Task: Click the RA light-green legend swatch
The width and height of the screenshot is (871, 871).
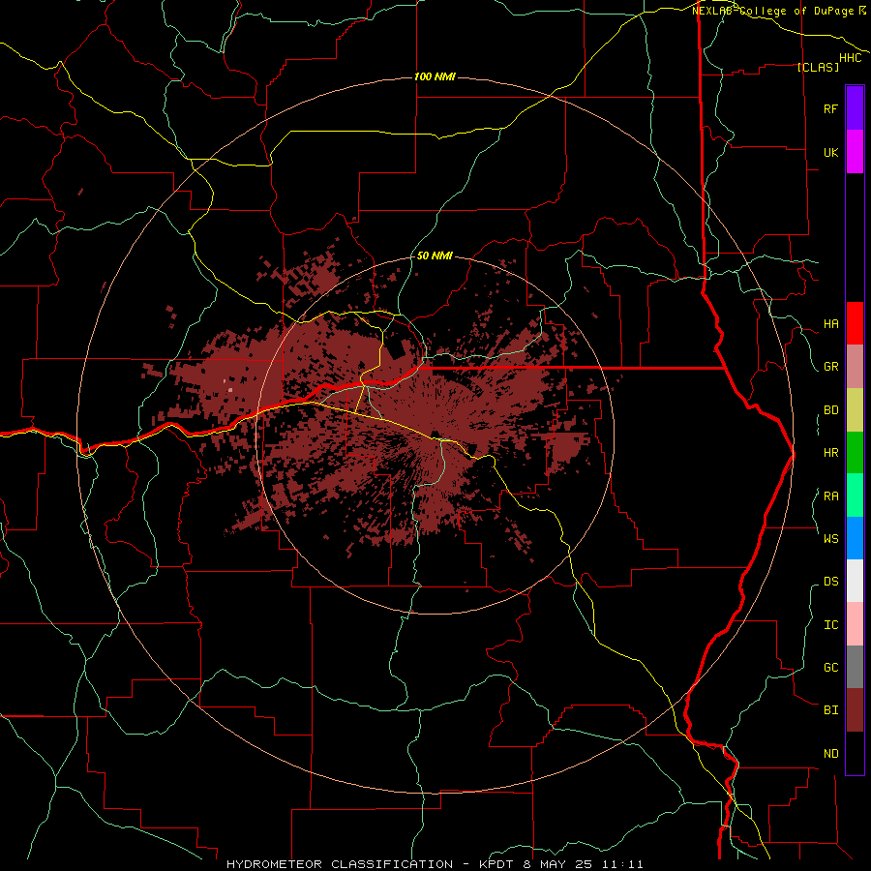Action: click(855, 496)
